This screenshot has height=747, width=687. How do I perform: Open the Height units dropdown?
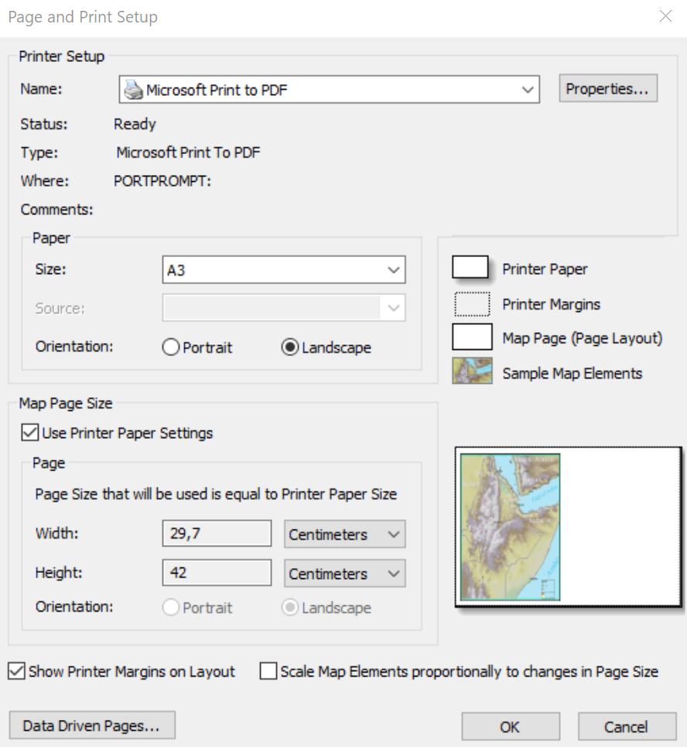tap(345, 573)
